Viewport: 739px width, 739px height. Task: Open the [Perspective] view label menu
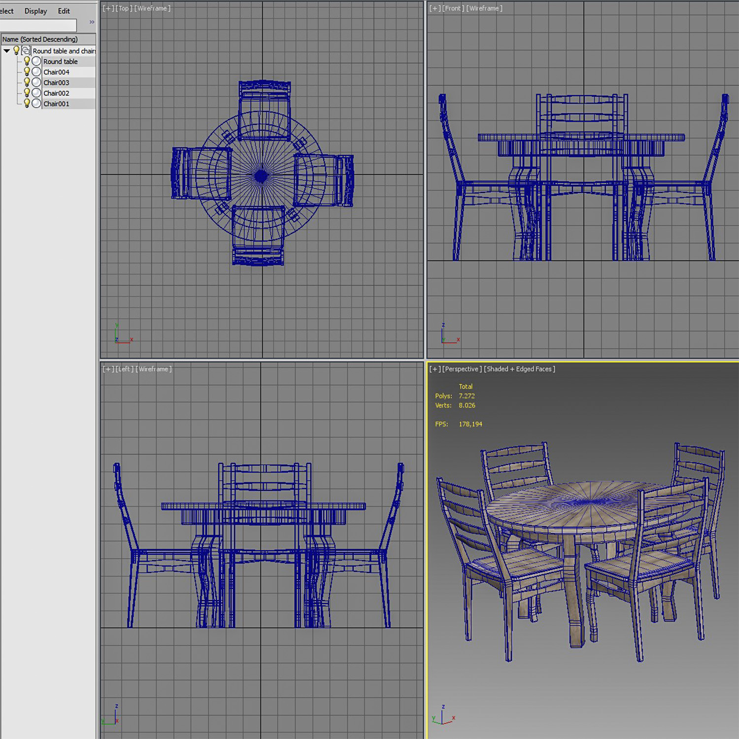[462, 369]
